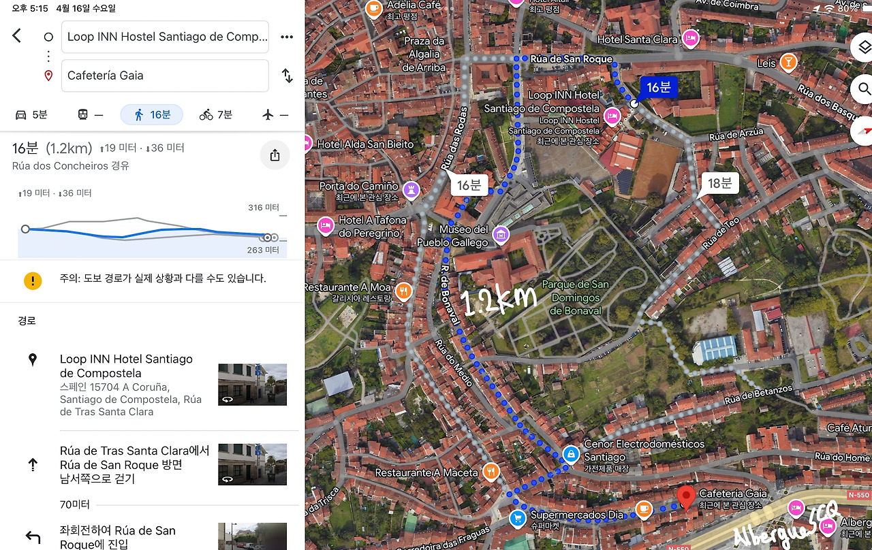Go back using the left arrow
This screenshot has height=550, width=872.
17,36
